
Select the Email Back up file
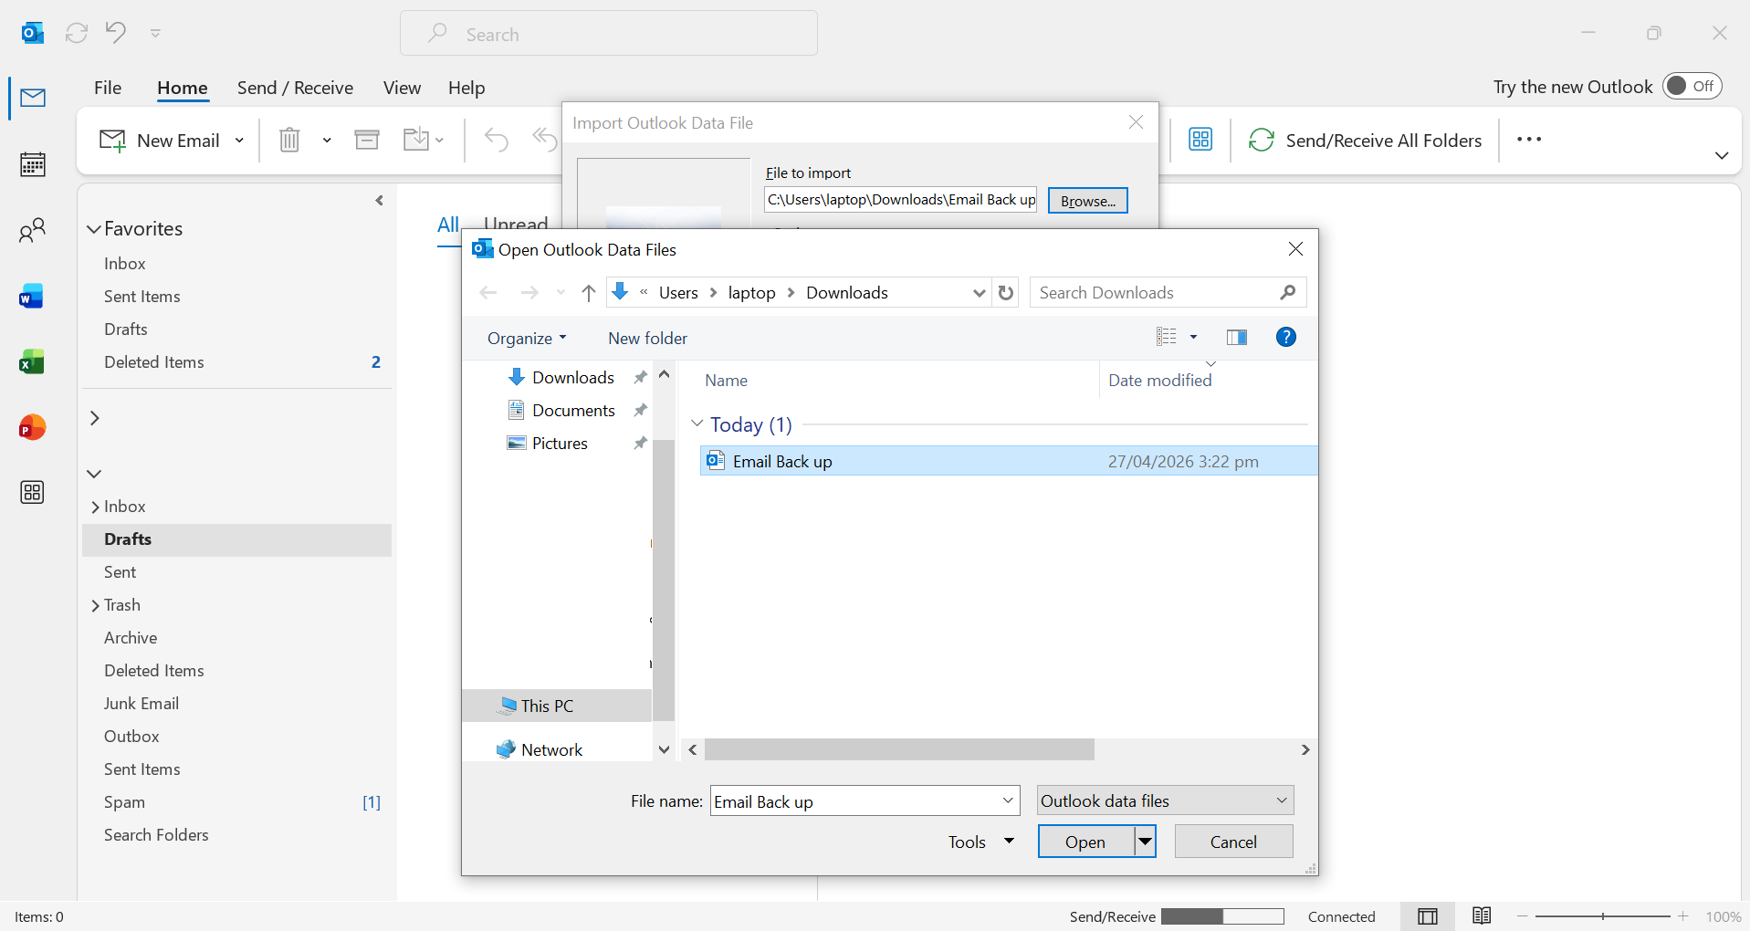(x=1009, y=461)
